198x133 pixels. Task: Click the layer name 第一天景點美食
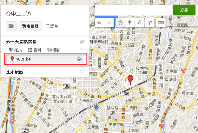point(21,42)
